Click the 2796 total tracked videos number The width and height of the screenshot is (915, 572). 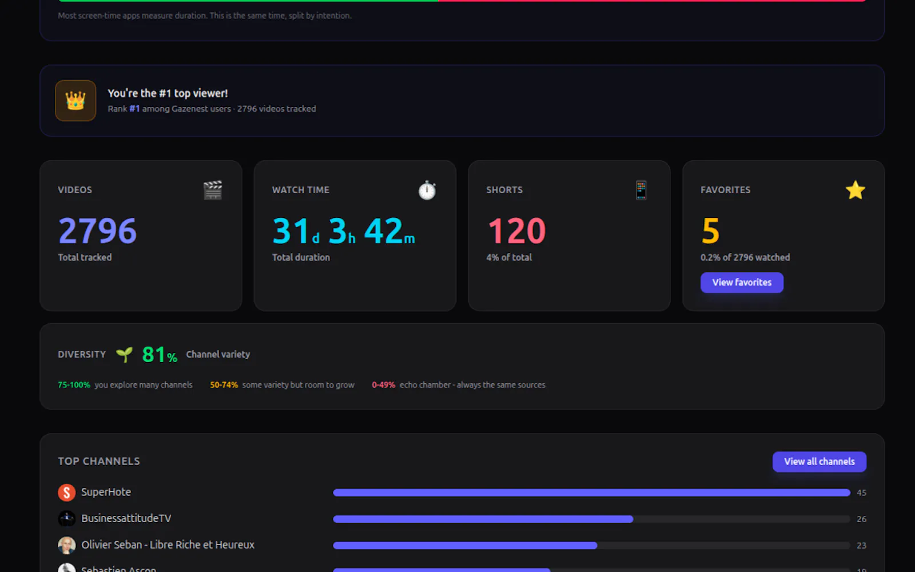click(97, 231)
